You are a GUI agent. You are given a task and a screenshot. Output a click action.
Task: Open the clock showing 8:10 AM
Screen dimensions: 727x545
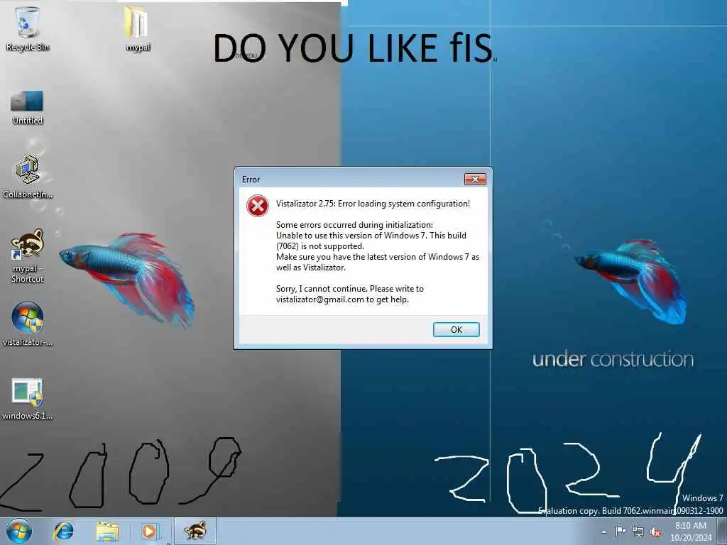691,532
